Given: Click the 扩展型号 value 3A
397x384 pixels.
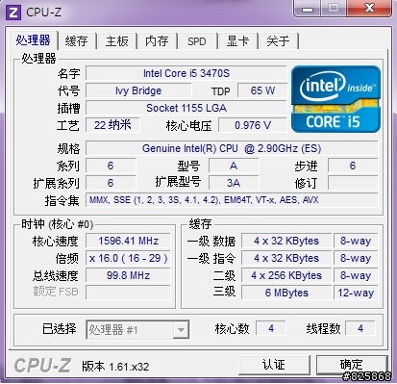Looking at the screenshot, I should click(x=234, y=183).
